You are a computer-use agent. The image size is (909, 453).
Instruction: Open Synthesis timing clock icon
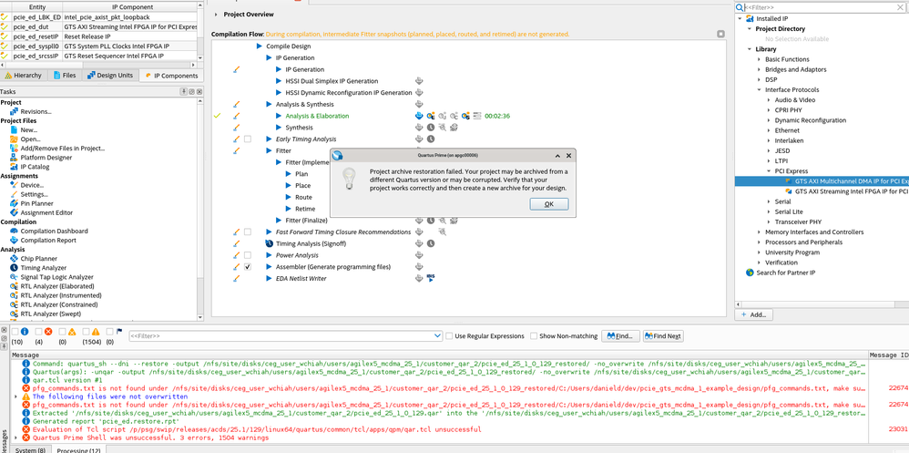pyautogui.click(x=431, y=128)
